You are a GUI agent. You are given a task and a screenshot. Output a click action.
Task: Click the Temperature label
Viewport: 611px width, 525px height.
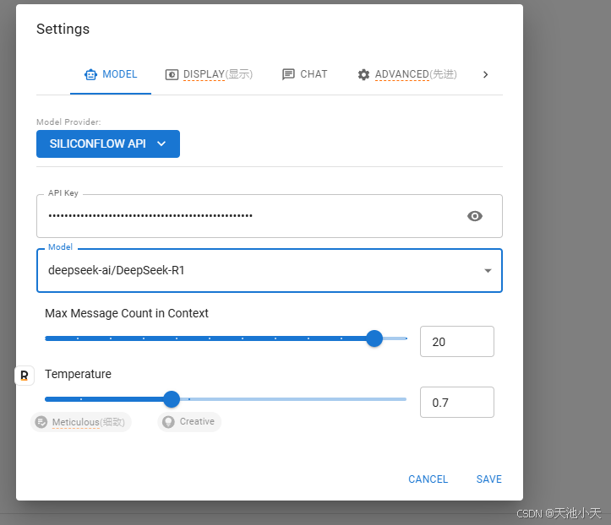(78, 374)
